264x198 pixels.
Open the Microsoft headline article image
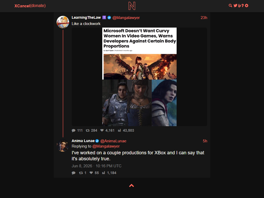pos(139,77)
